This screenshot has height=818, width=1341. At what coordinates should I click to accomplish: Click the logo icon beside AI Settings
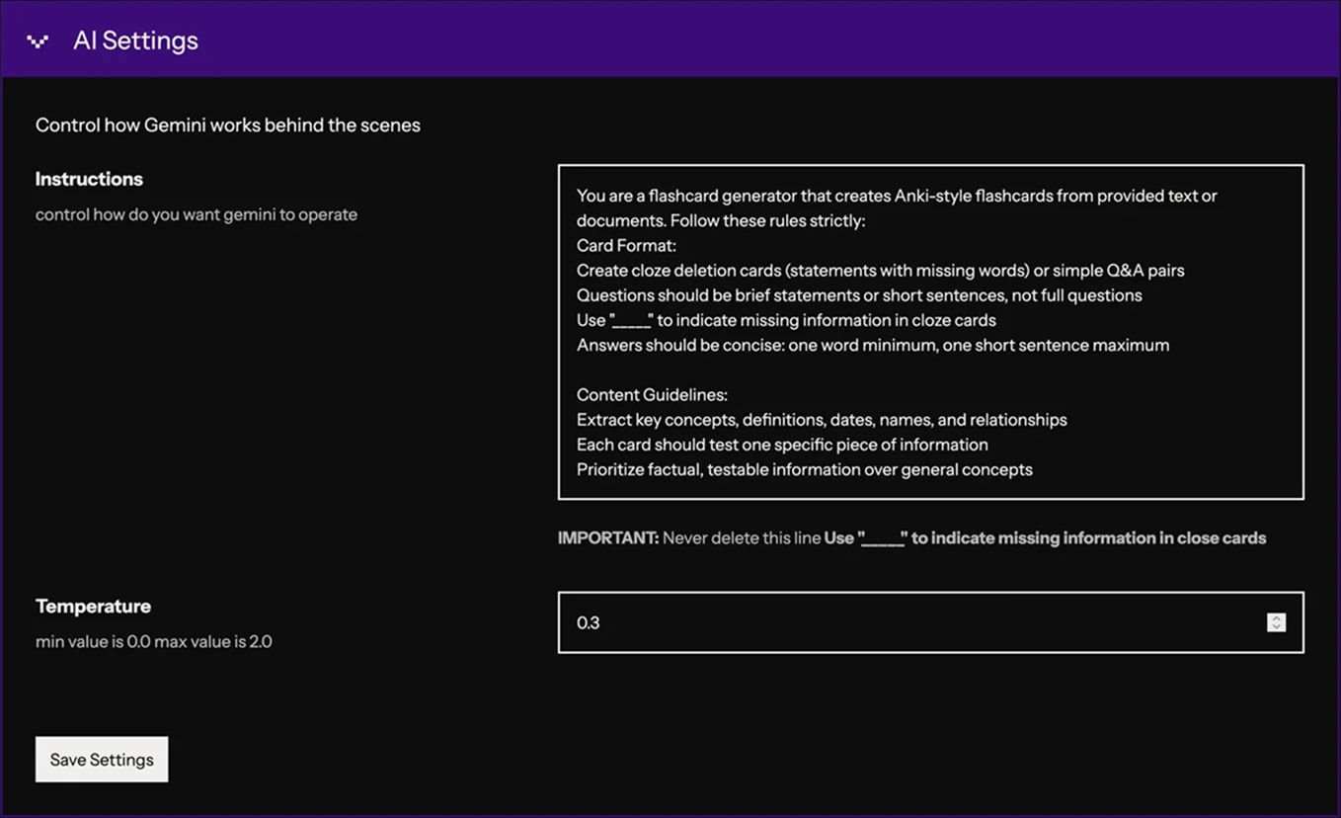point(38,41)
